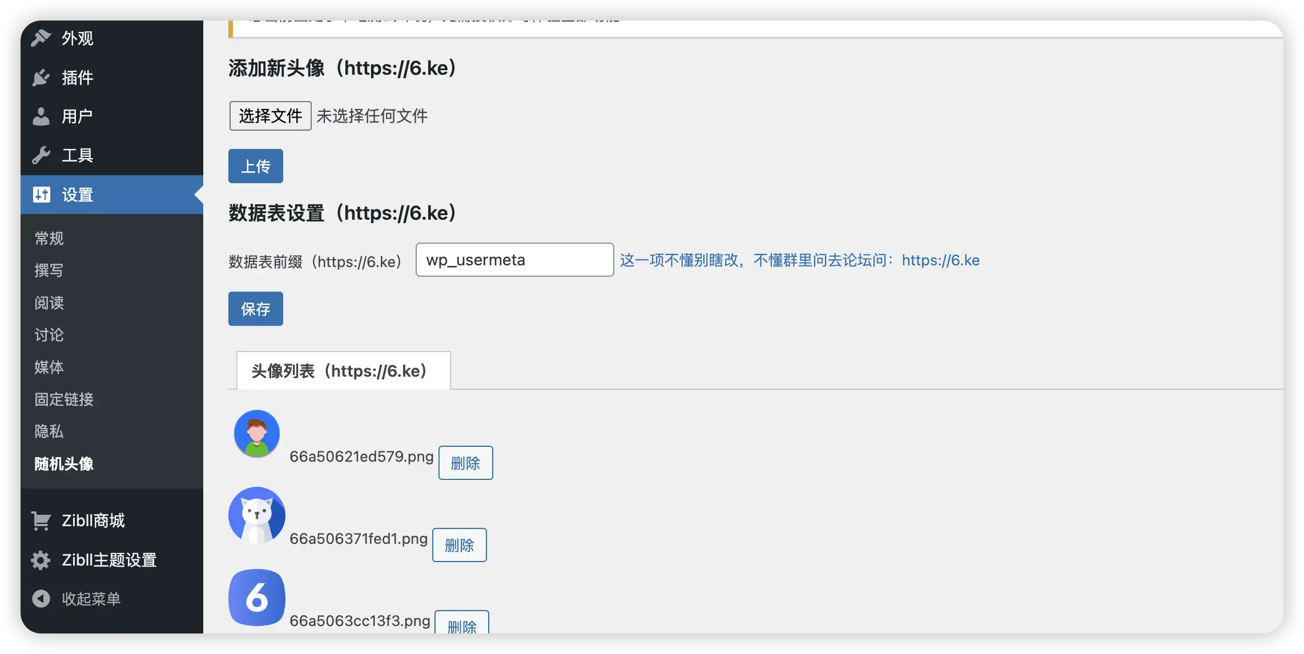Select the 设置 settings icon

pyautogui.click(x=41, y=194)
